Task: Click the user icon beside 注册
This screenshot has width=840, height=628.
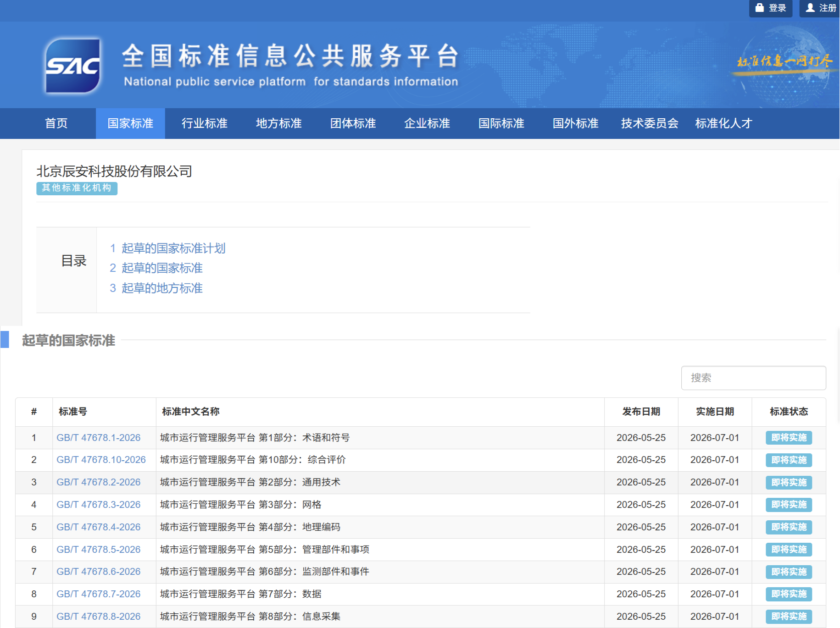Action: point(810,8)
